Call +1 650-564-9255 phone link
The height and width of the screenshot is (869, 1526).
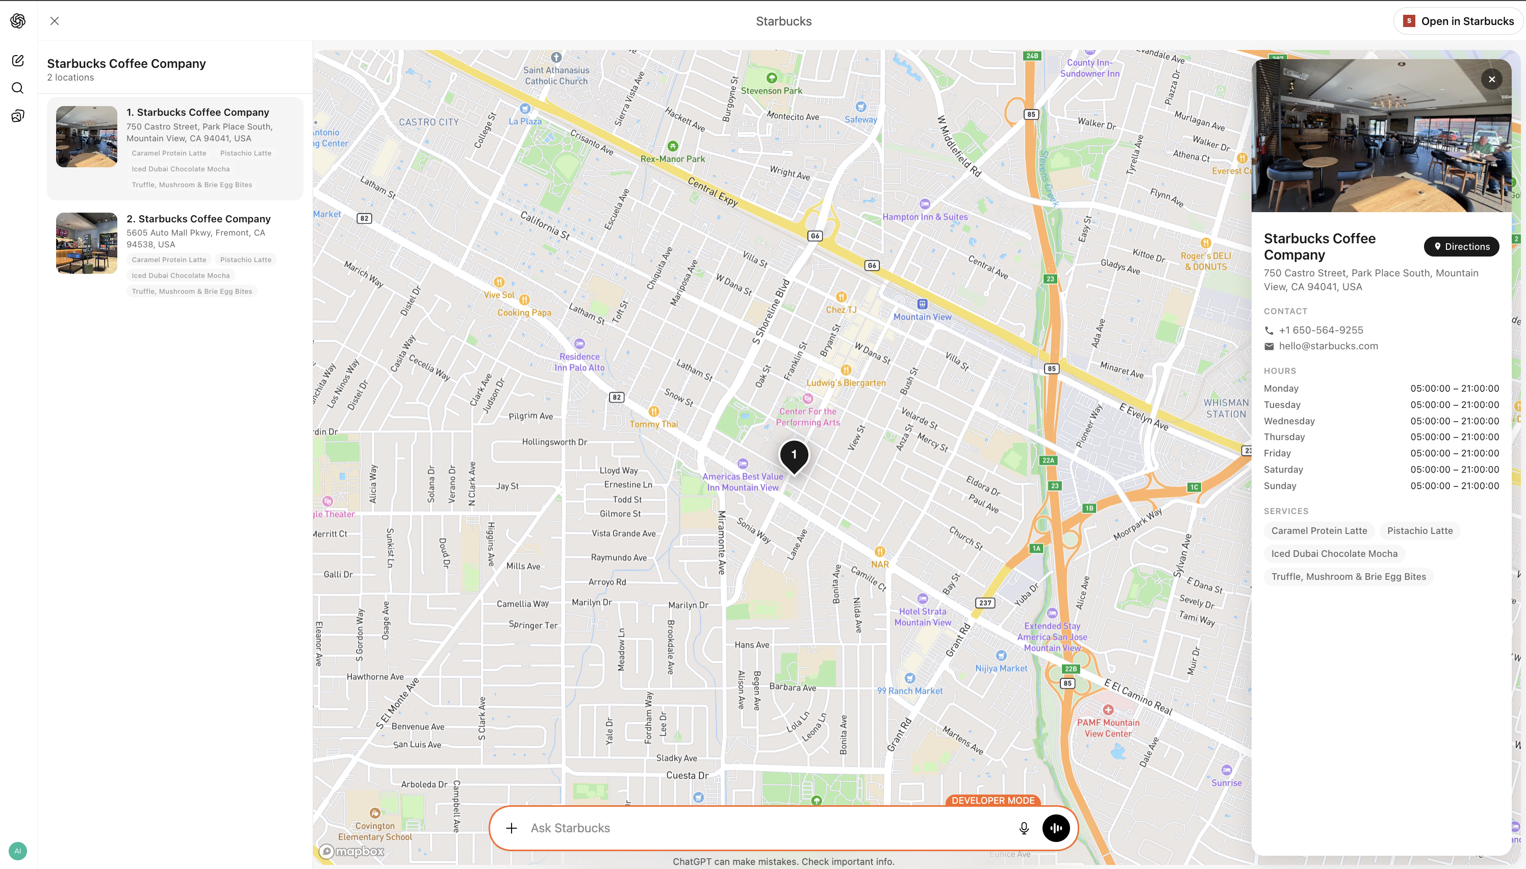pos(1320,330)
